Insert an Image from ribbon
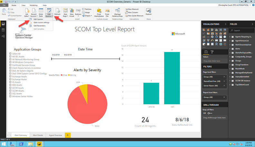The image size is (255, 147). point(86,13)
